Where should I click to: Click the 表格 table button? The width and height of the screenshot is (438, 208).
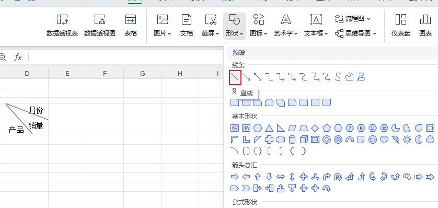(131, 26)
